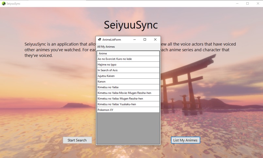Select Kimetsu no Yaiba: Mugen Ressha-hen row
Image resolution: width=263 pixels, height=158 pixels.
[128, 99]
